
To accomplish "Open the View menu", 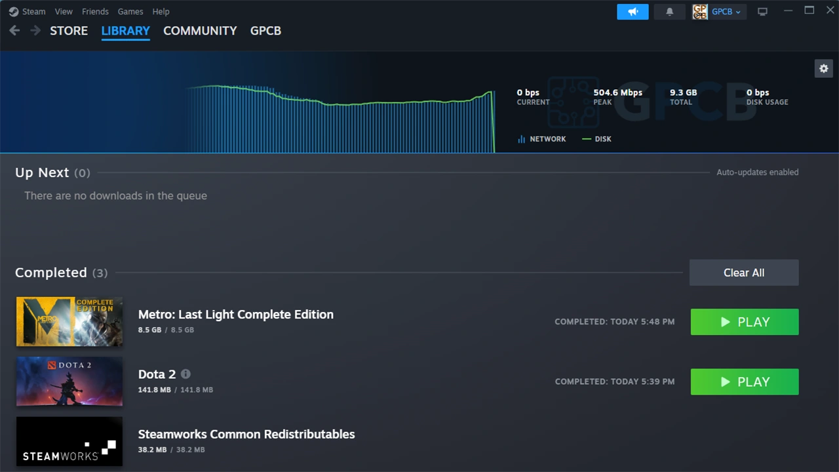I will coord(64,11).
